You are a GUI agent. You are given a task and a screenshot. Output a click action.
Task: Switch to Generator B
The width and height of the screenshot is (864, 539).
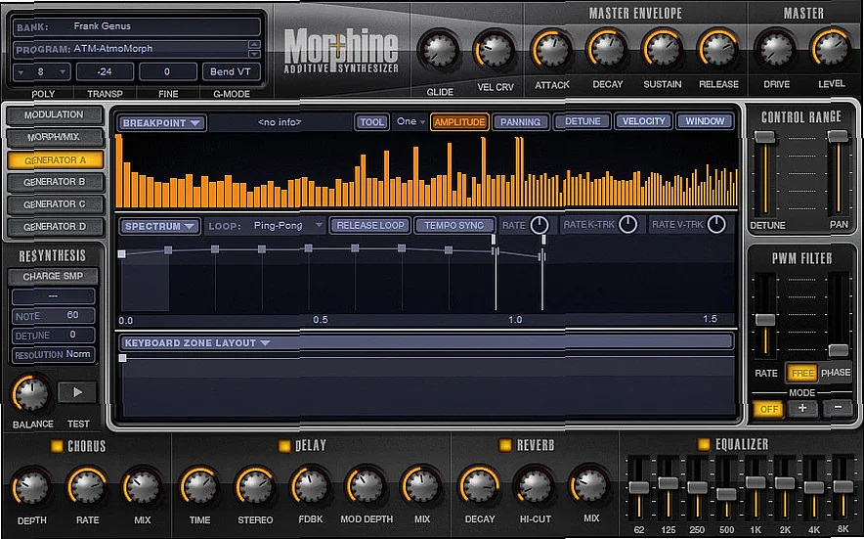point(55,182)
